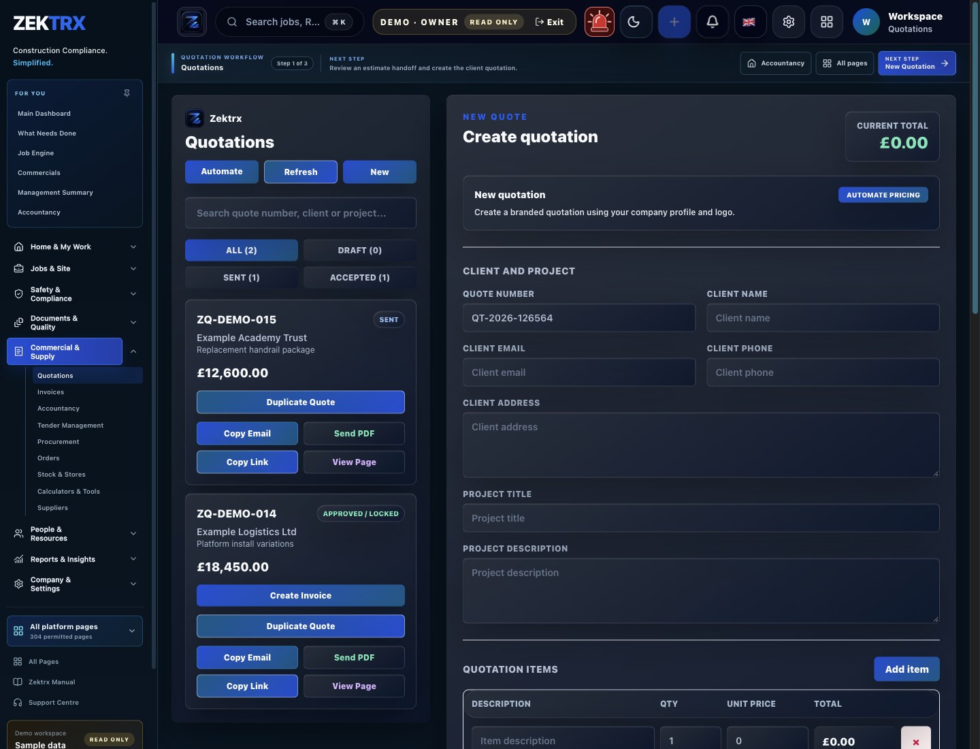Remove item with red X button
Screen dimensions: 980x749
coord(915,740)
